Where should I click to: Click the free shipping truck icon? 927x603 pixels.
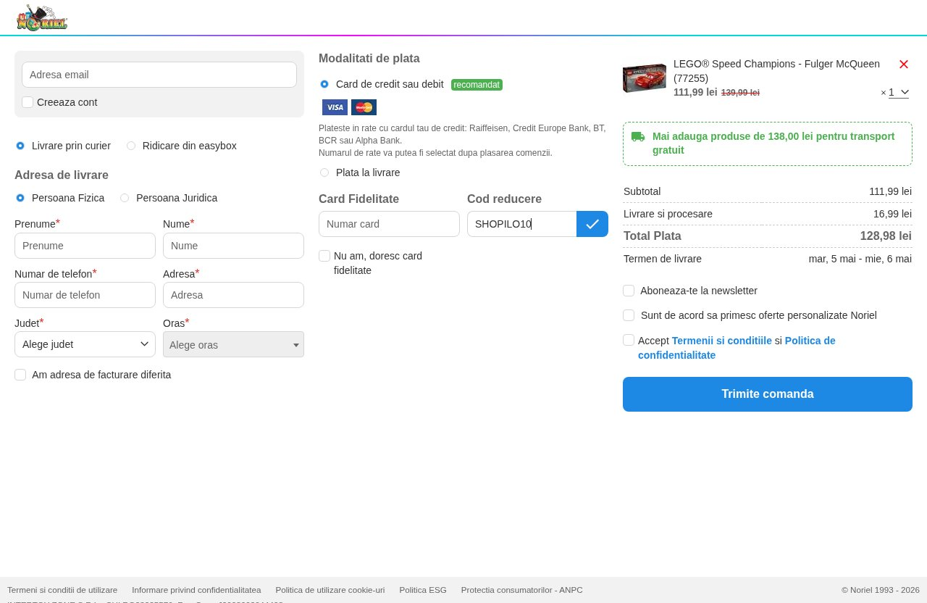coord(638,136)
